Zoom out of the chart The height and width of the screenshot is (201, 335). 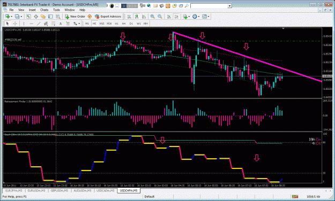coord(160,17)
